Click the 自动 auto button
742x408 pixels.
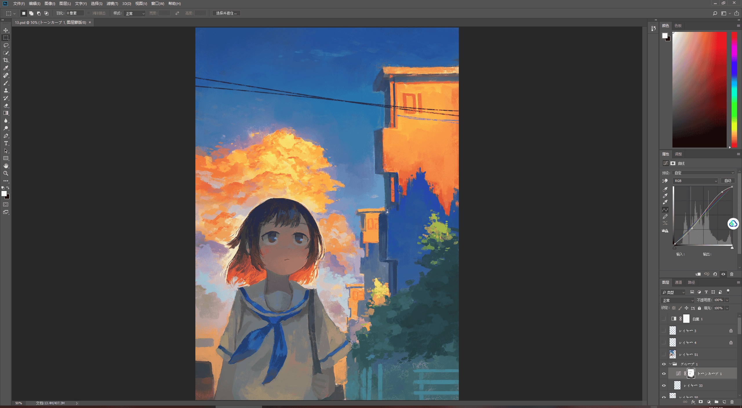pos(728,181)
